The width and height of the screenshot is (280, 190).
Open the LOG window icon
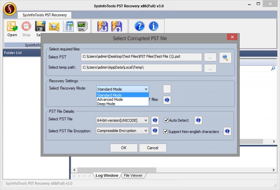pos(83,27)
